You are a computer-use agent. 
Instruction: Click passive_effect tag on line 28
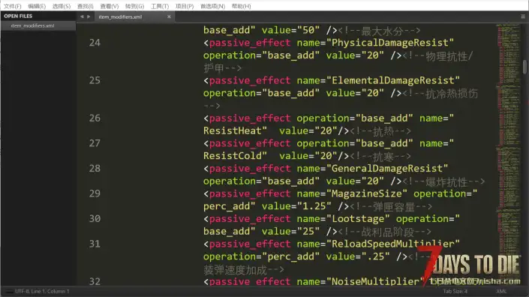pyautogui.click(x=250, y=169)
